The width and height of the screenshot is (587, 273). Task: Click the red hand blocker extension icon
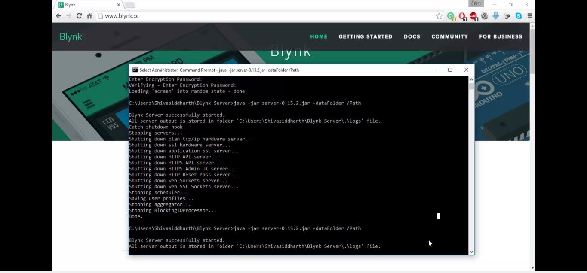click(462, 16)
